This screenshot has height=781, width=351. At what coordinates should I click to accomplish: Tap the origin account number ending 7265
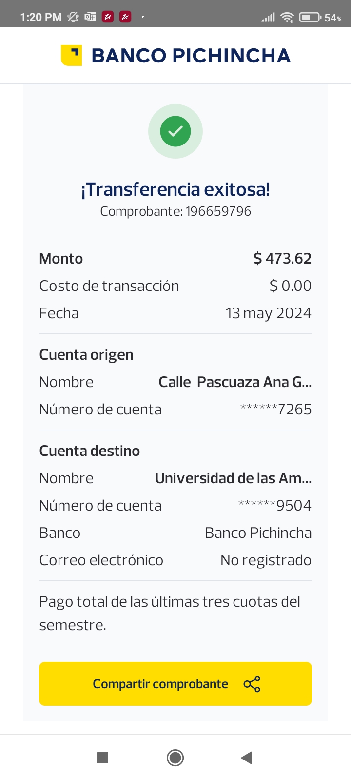tap(276, 409)
